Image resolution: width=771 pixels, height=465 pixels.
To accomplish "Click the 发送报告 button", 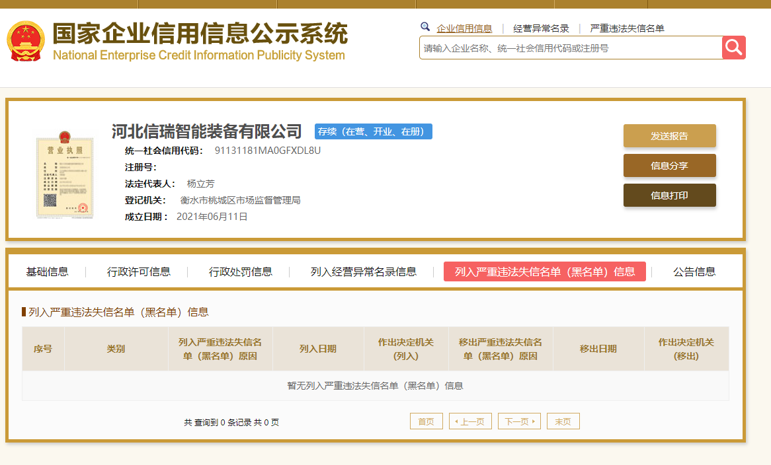I will 670,136.
